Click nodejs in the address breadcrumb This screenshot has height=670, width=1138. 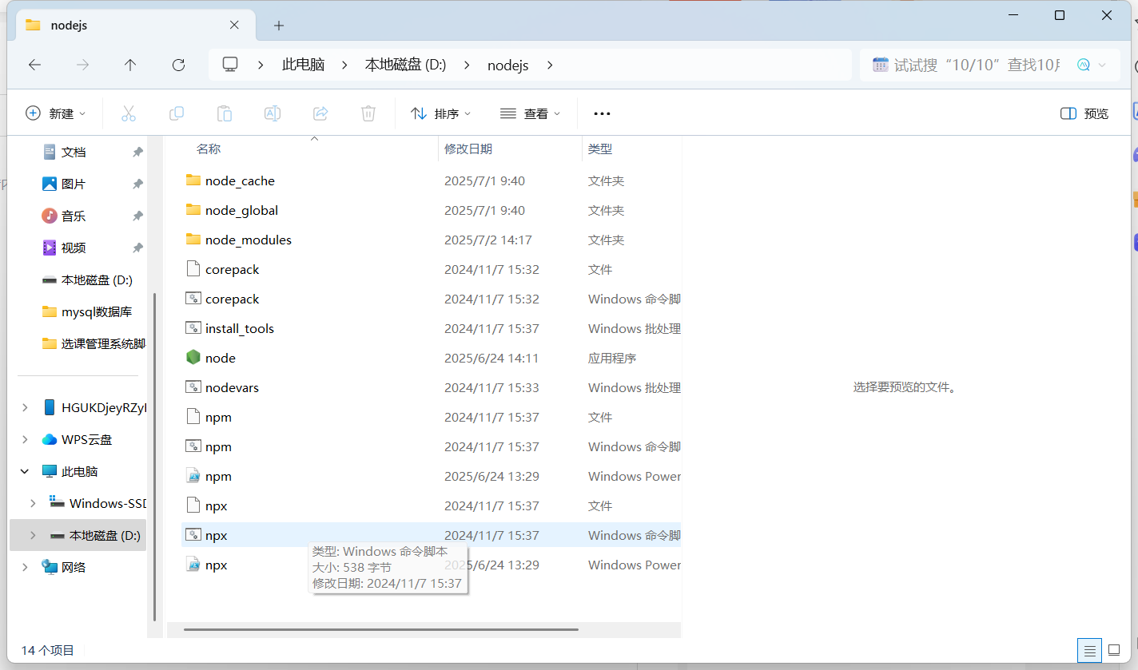click(x=508, y=65)
